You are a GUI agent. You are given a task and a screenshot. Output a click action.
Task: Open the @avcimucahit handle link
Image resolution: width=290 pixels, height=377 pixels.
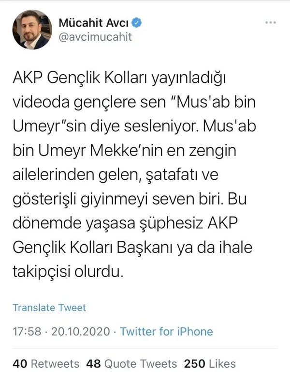click(x=95, y=37)
